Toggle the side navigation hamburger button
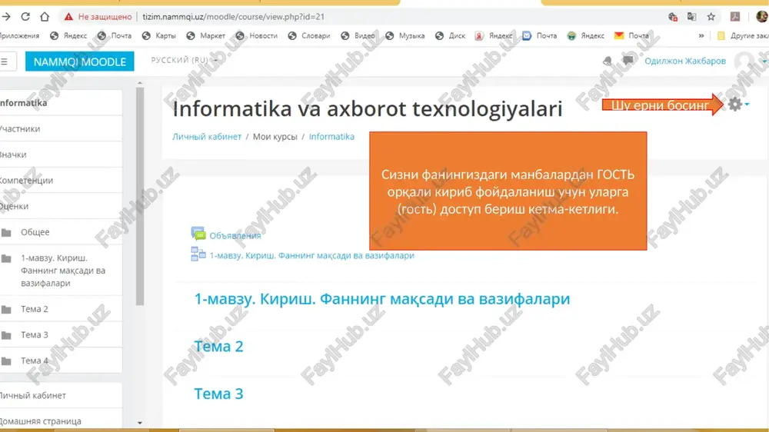 pyautogui.click(x=5, y=61)
